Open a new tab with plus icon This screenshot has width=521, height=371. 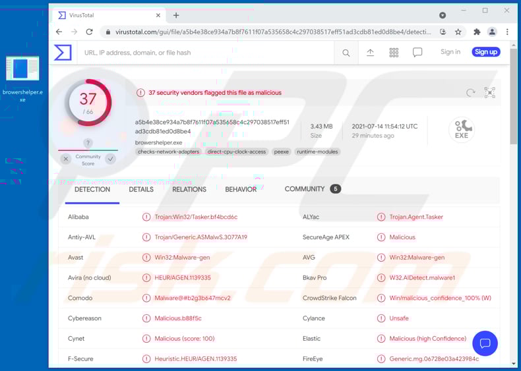point(176,15)
